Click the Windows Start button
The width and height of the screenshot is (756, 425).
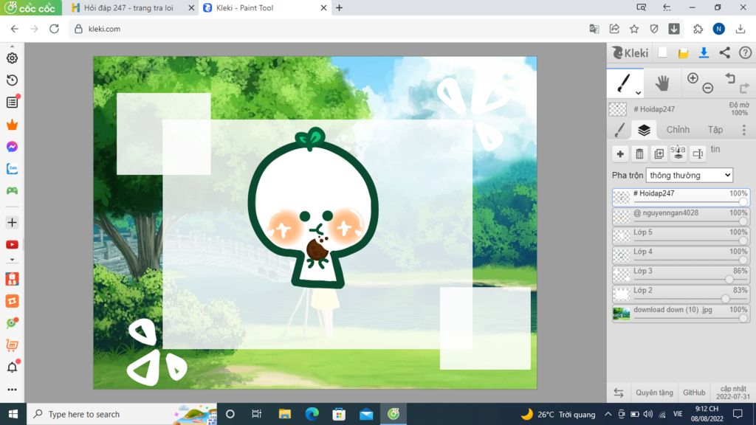coord(13,414)
